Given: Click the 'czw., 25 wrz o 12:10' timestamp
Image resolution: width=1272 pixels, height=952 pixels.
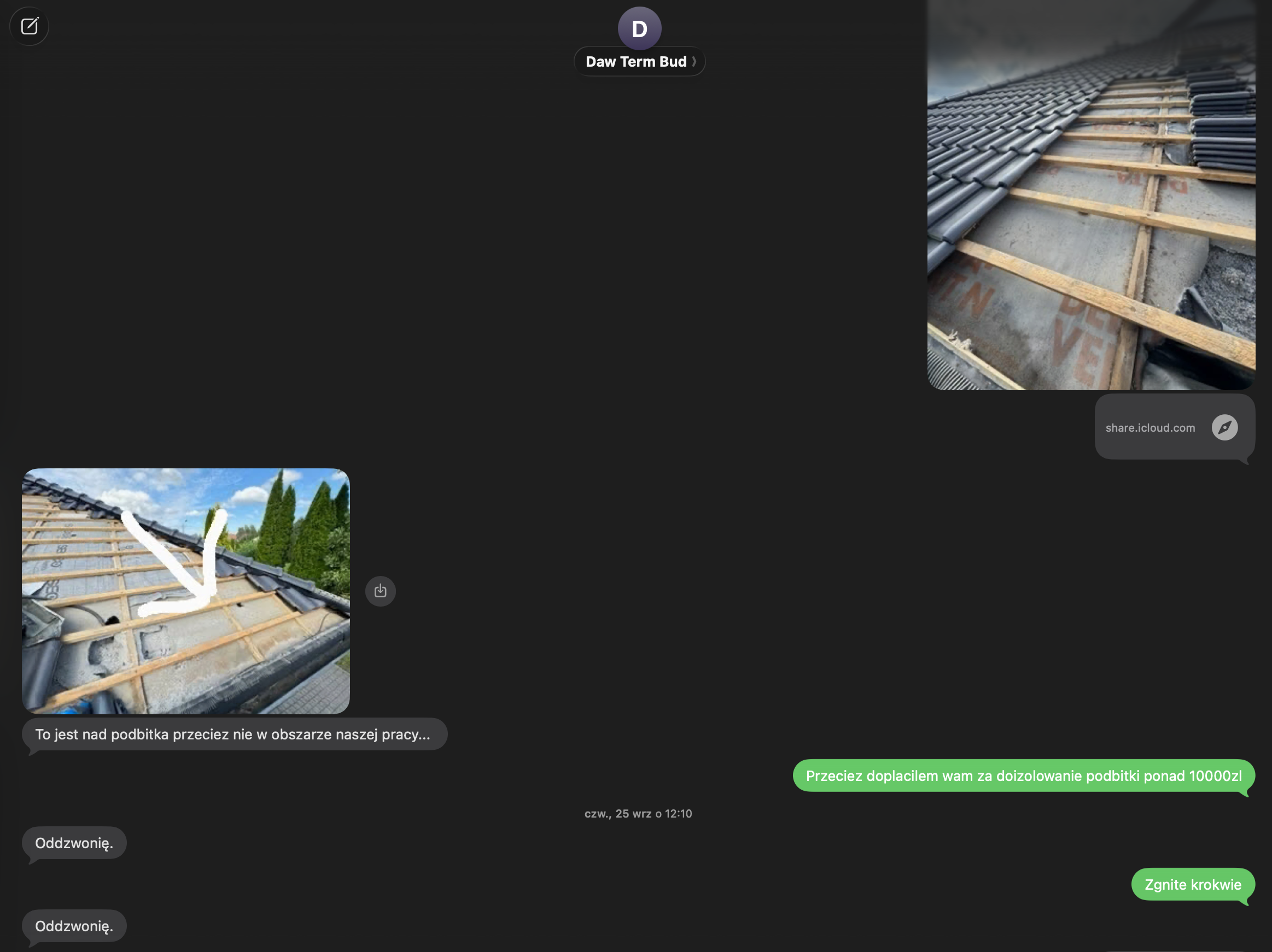Looking at the screenshot, I should [x=638, y=814].
